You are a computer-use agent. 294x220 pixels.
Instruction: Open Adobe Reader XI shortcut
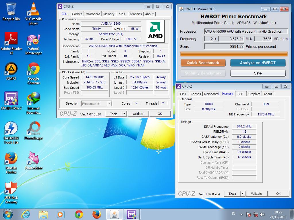(x=11, y=44)
